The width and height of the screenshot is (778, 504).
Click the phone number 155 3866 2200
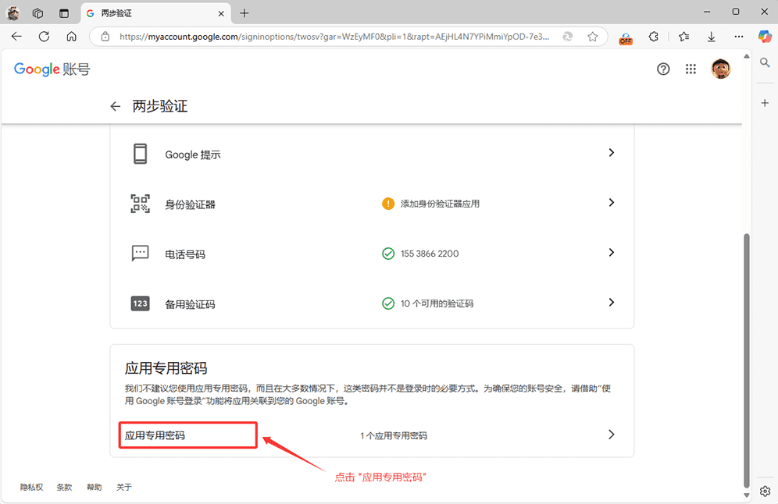[x=430, y=254]
